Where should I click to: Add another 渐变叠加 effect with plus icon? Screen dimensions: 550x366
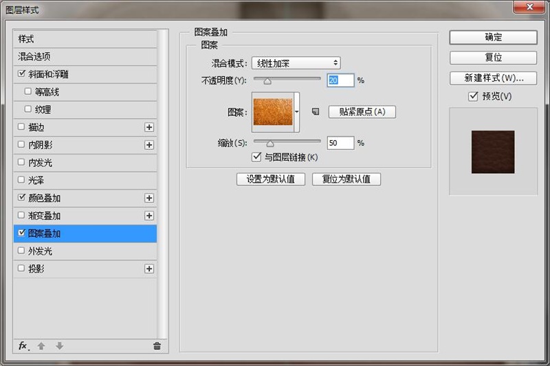pyautogui.click(x=149, y=216)
